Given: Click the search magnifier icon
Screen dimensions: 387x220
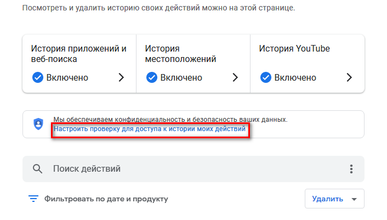Looking at the screenshot, I should (x=38, y=169).
